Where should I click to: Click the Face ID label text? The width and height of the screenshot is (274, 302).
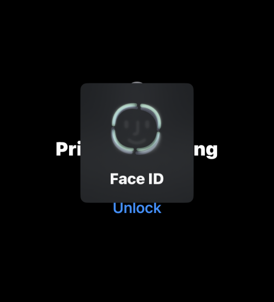[136, 179]
